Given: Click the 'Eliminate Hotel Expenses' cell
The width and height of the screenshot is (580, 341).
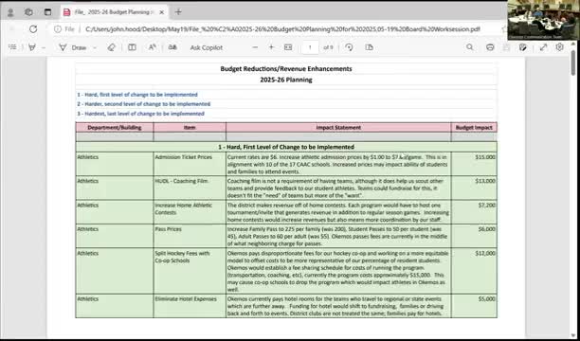Looking at the screenshot, I should tap(190, 306).
